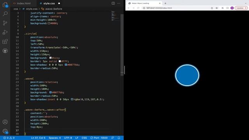Open the Run and Debug view

click(x=5, y=32)
